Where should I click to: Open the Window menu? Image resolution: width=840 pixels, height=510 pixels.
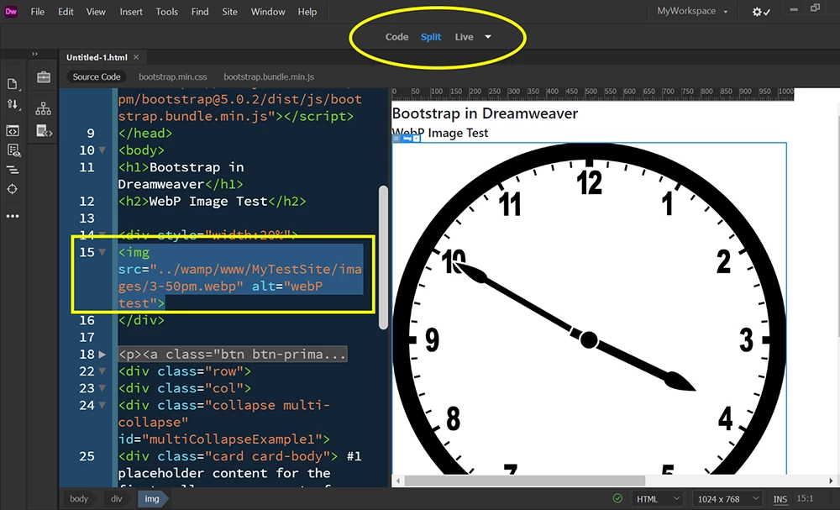[268, 11]
